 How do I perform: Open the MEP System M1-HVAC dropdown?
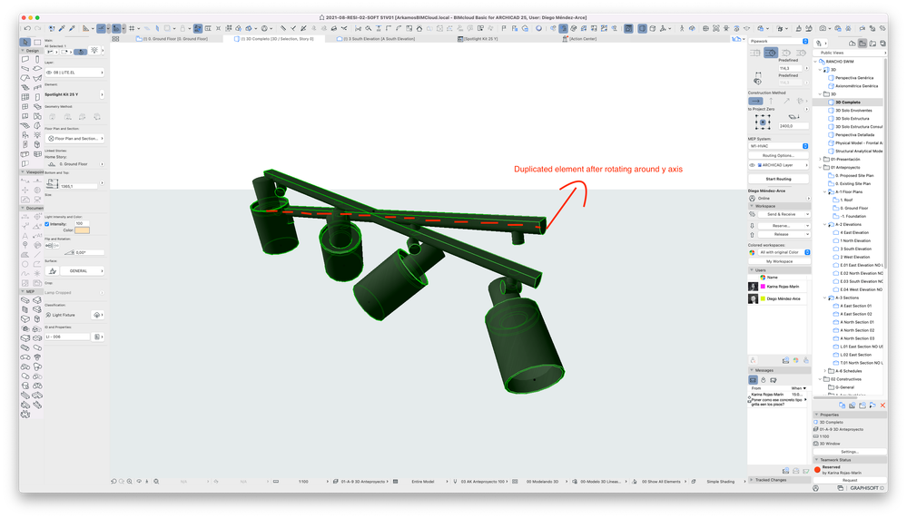tap(779, 146)
